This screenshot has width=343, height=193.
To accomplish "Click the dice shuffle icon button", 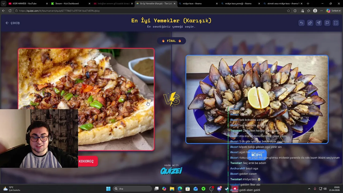I will pyautogui.click(x=310, y=23).
